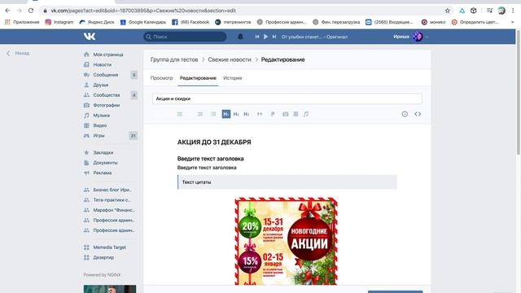Click the page title field Акции и скидки
This screenshot has height=293, width=521.
(x=287, y=98)
